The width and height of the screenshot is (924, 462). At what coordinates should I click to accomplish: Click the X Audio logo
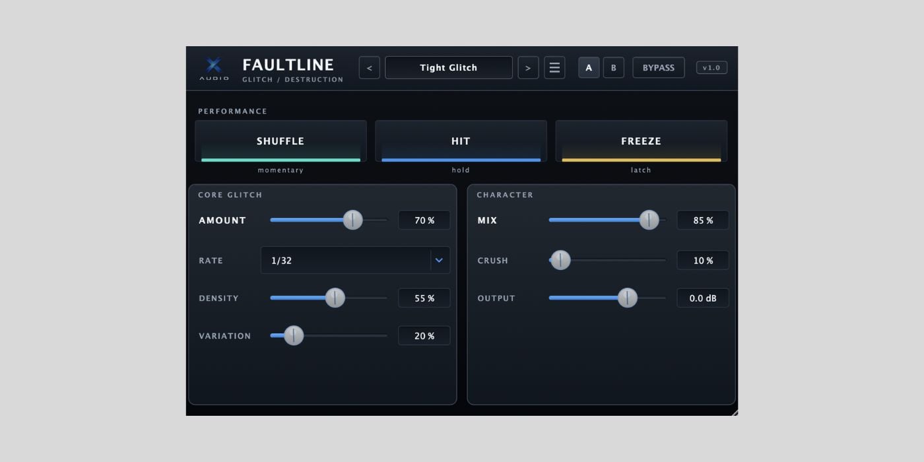click(x=214, y=69)
